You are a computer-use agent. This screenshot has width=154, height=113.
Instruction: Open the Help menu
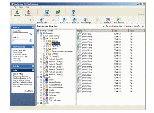(x=27, y=7)
